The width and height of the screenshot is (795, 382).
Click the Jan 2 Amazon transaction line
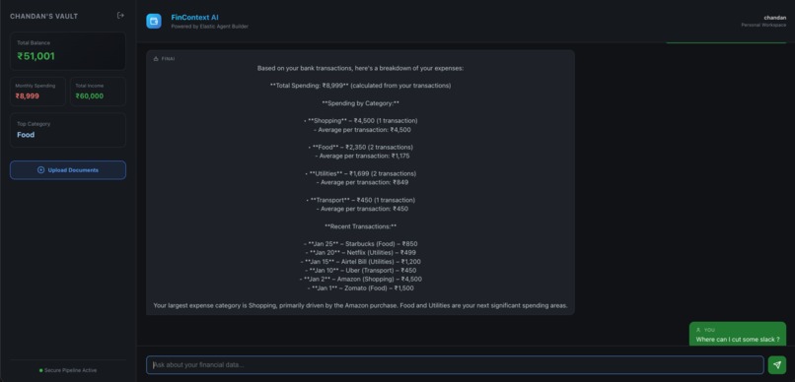click(360, 280)
